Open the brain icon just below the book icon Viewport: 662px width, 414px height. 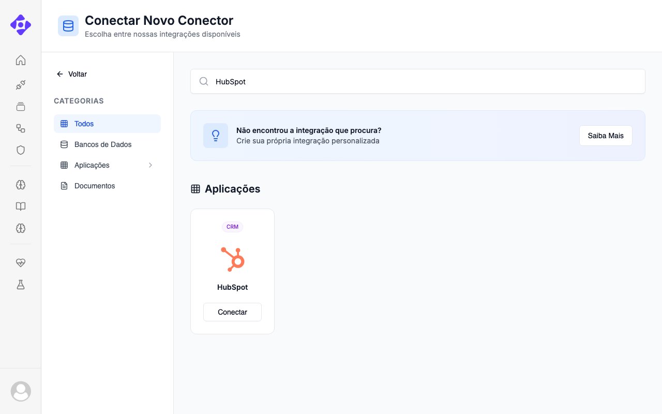[x=21, y=228]
